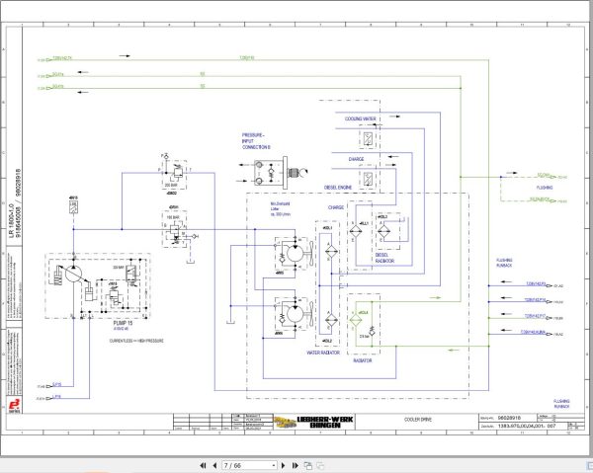This screenshot has height=473, width=593.
Task: Click the "COOLER DRIVE" title block text
Action: coord(417,420)
